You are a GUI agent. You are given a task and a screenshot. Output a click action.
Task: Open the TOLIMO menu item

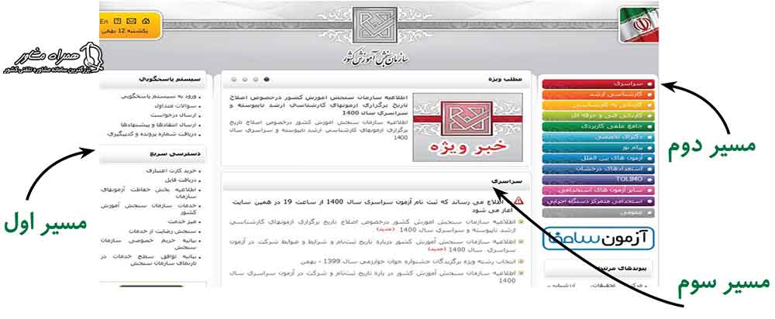click(x=598, y=180)
